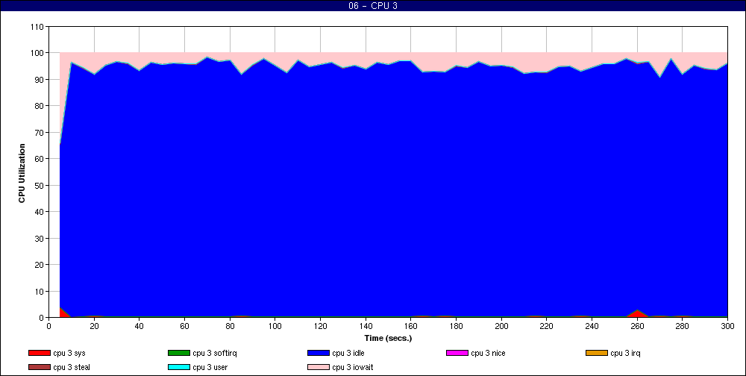Select the 'cpu 3 iowait' legend label
The height and width of the screenshot is (376, 746).
353,368
